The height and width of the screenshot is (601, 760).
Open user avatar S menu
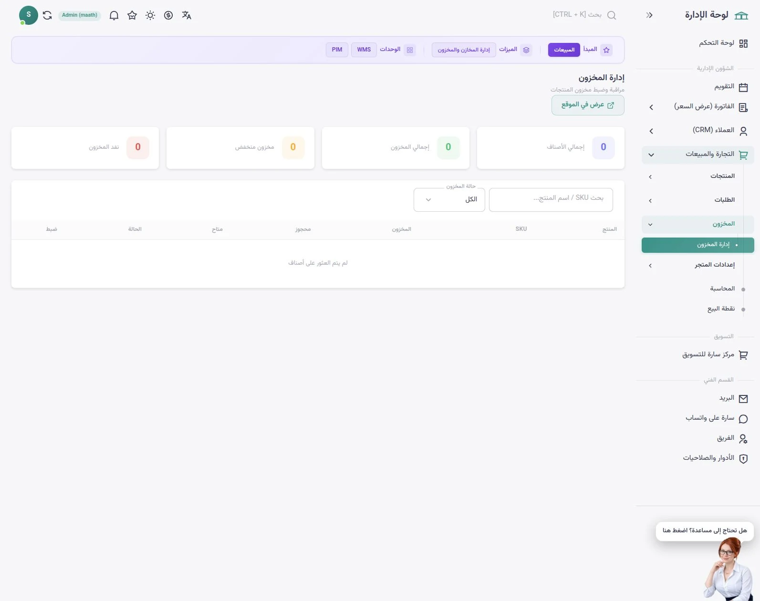[29, 15]
